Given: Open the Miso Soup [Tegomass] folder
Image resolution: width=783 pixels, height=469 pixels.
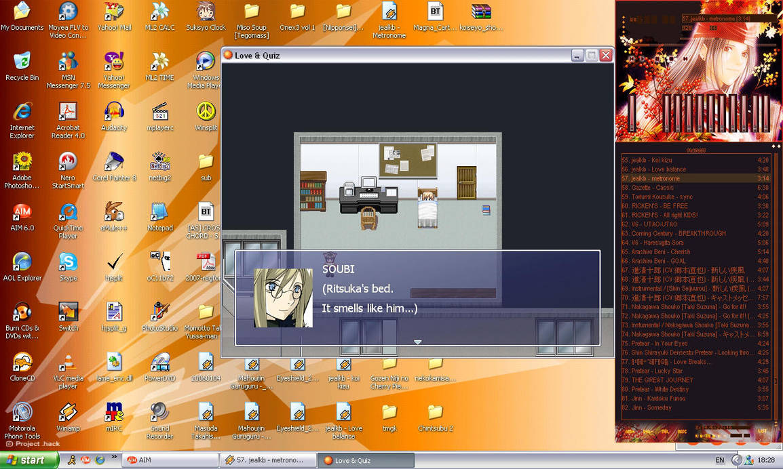Looking at the screenshot, I should [252, 20].
